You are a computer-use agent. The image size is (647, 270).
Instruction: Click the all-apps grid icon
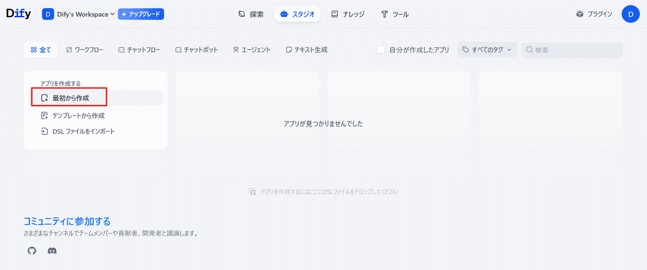(x=33, y=50)
